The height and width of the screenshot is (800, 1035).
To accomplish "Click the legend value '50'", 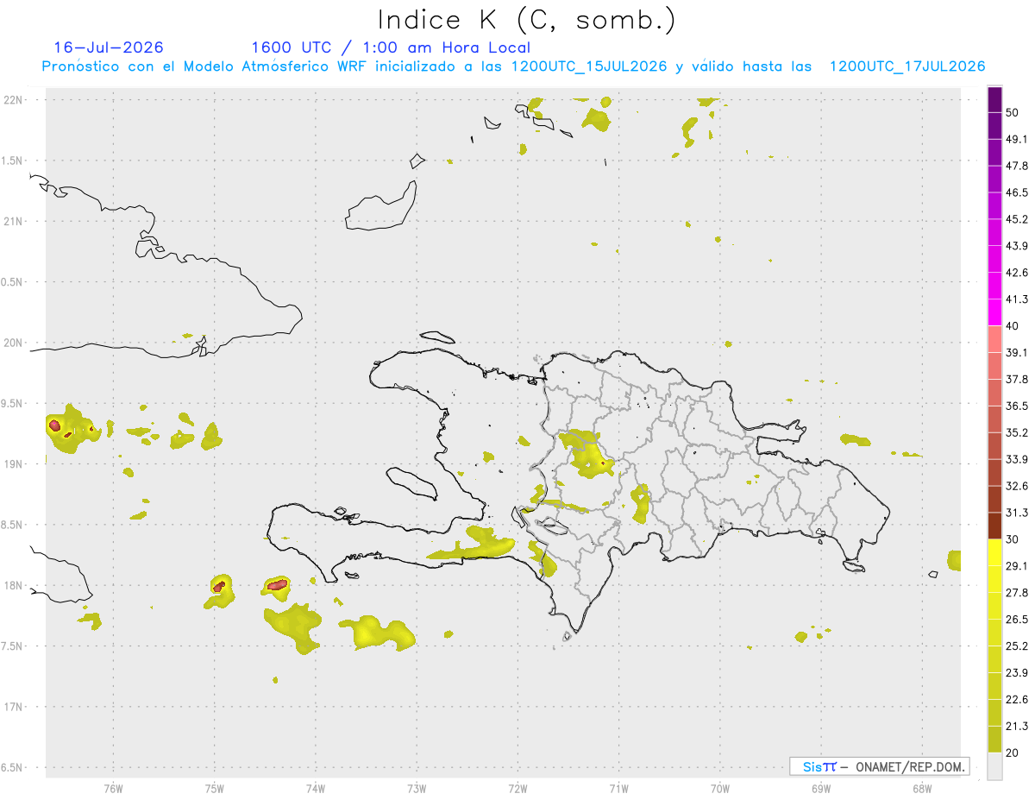I will coord(1013,113).
